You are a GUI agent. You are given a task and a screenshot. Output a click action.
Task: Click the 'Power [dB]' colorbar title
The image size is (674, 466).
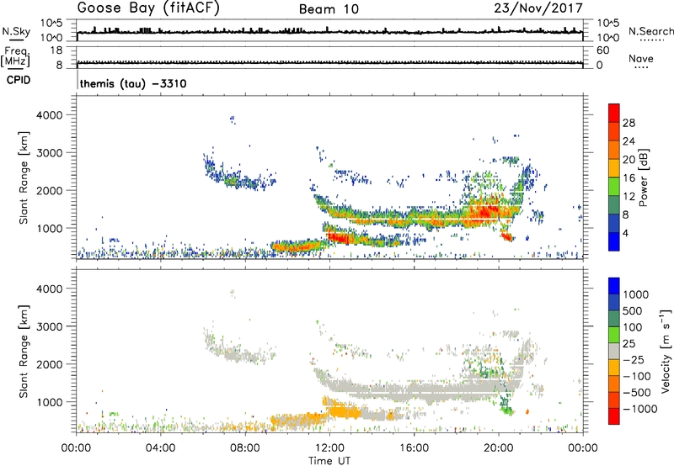pyautogui.click(x=644, y=177)
